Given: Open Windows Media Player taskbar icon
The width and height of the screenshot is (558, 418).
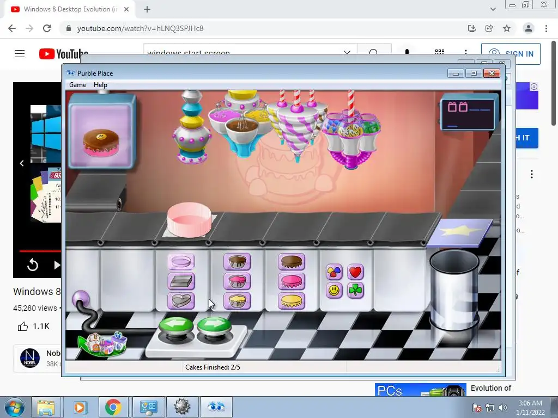Looking at the screenshot, I should click(x=80, y=407).
